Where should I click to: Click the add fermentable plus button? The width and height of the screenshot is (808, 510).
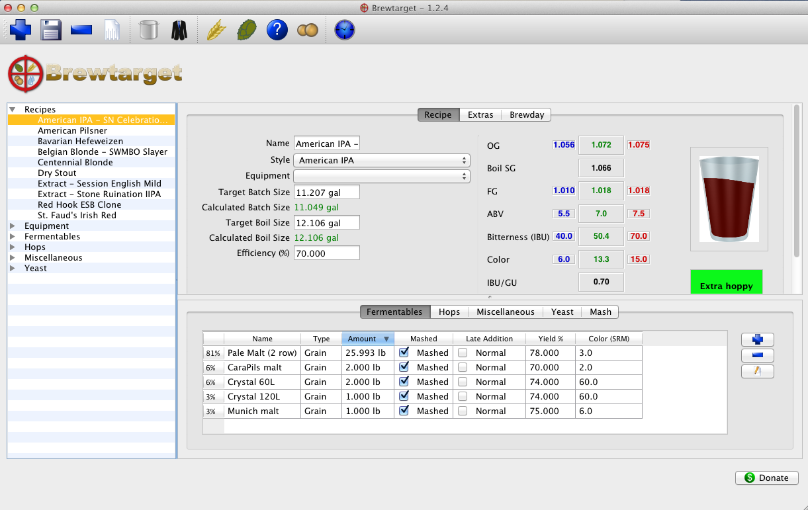757,339
